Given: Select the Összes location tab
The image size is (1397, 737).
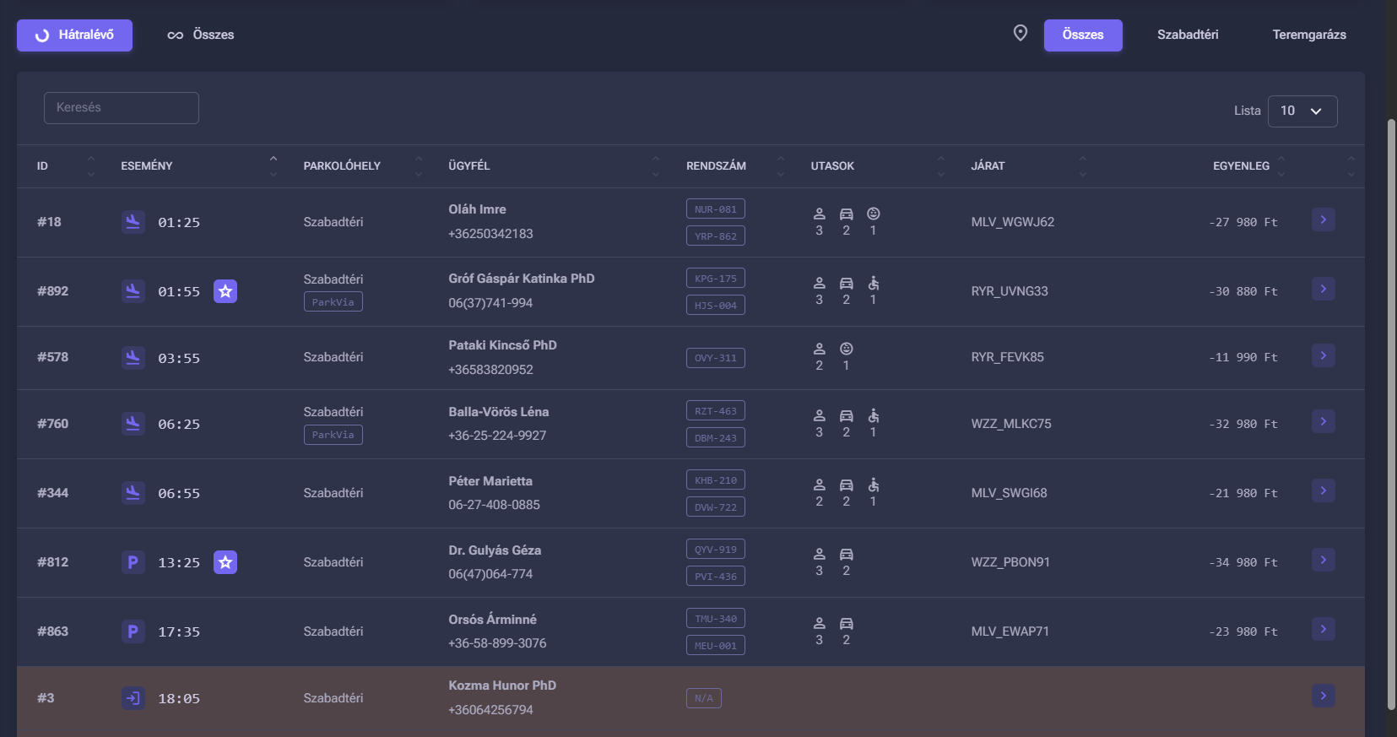Looking at the screenshot, I should tap(1083, 35).
